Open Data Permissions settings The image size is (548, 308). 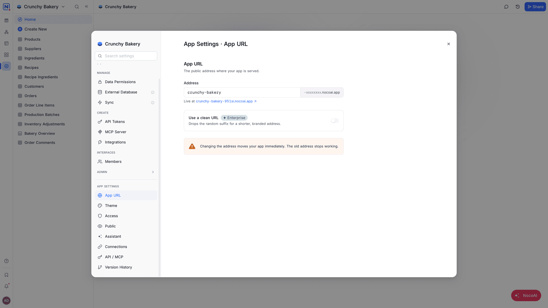pyautogui.click(x=126, y=82)
